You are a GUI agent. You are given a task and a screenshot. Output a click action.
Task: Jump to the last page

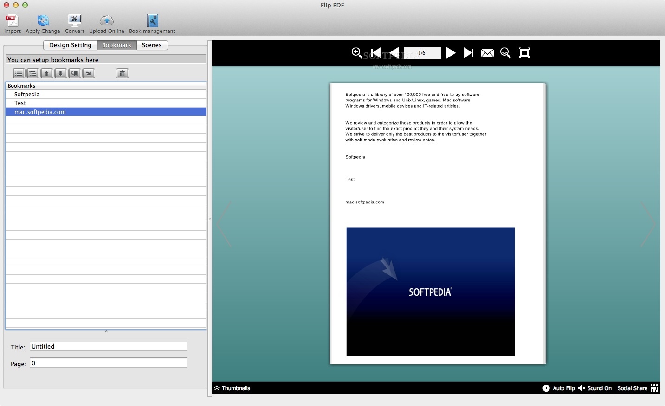(x=469, y=53)
